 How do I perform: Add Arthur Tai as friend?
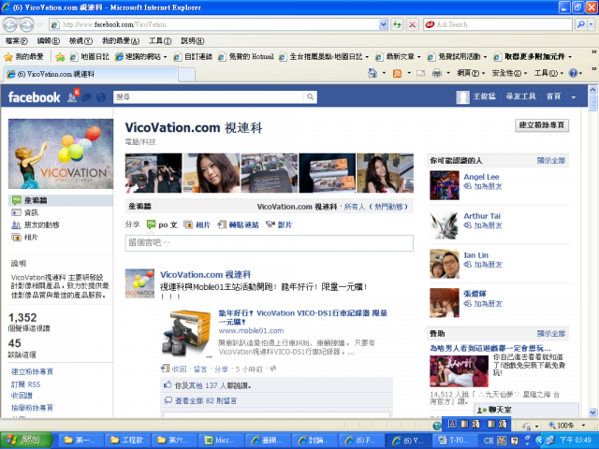[488, 225]
